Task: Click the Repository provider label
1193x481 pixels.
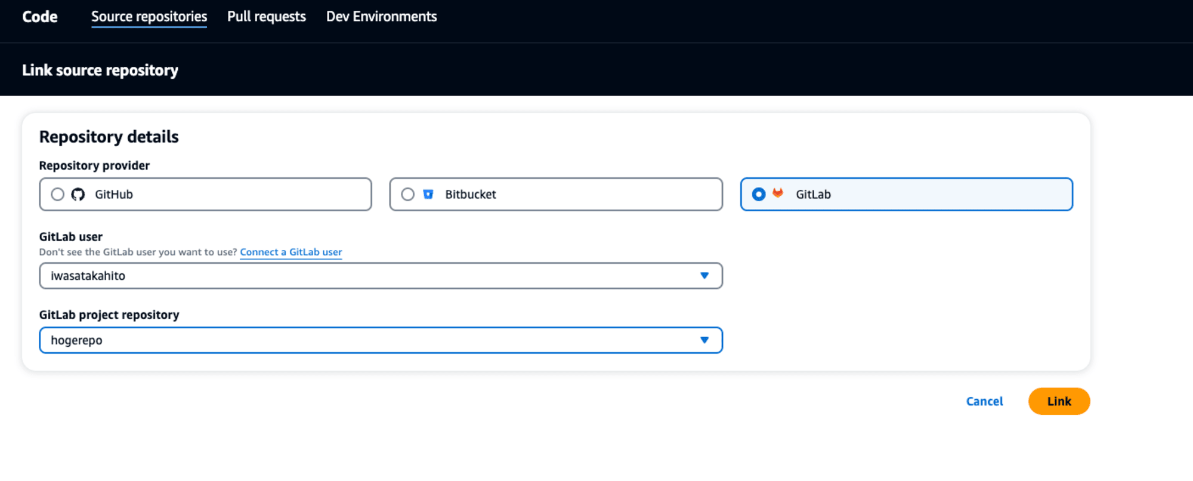Action: [94, 165]
